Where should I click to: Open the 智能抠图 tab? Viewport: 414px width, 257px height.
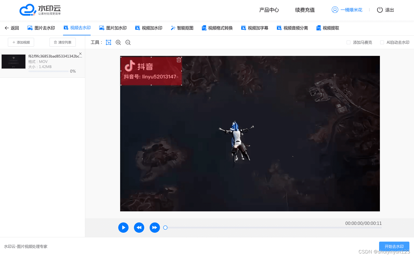coord(182,28)
